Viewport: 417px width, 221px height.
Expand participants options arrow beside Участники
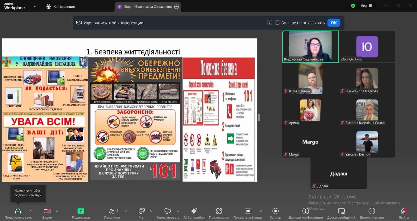[126, 211]
